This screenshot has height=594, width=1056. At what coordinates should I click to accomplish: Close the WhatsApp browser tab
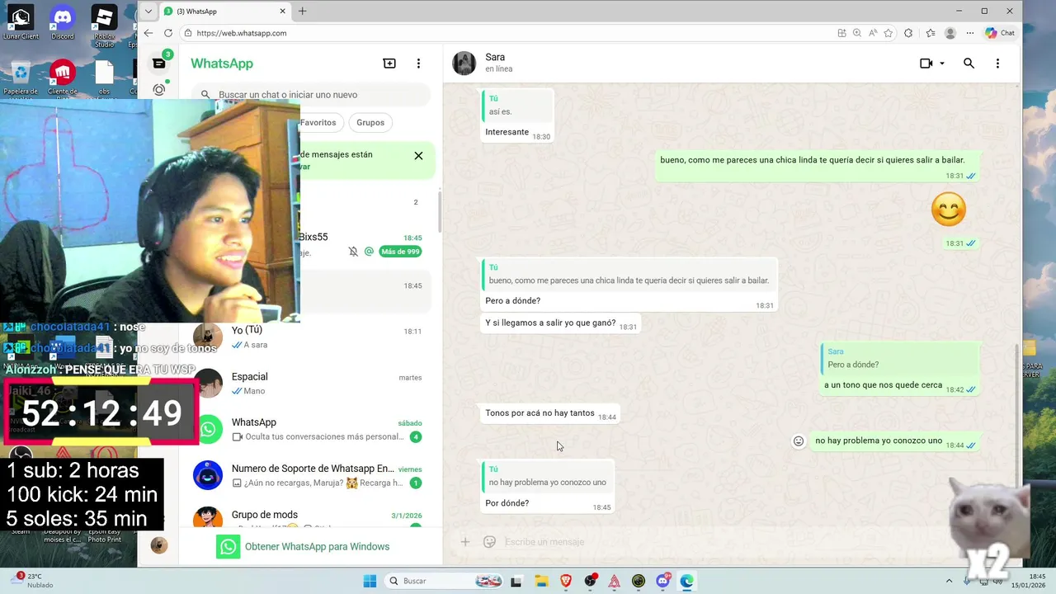(283, 12)
